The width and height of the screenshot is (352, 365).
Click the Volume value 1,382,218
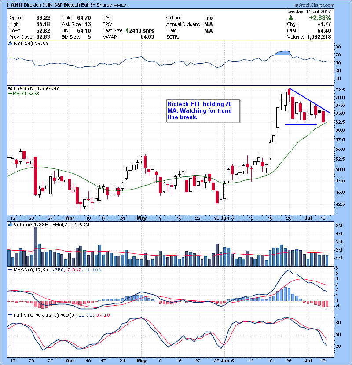(319, 37)
